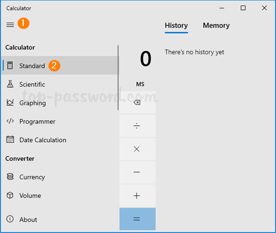
Task: Click the backspace delete button
Action: click(x=137, y=103)
